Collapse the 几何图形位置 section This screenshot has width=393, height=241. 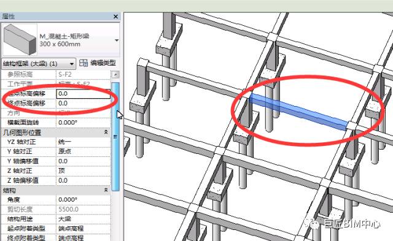(x=106, y=132)
